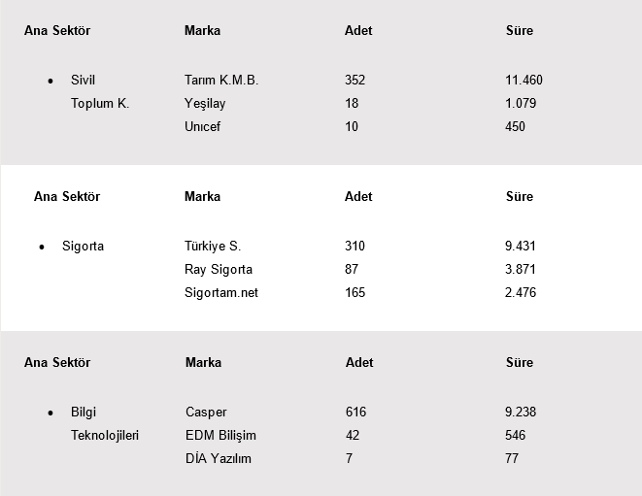Click the DİA Yazılım brand entry
The image size is (642, 496).
(x=218, y=459)
